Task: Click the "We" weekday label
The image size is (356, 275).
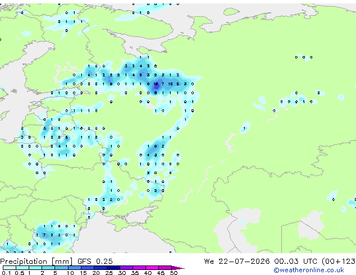Action: coord(209,262)
